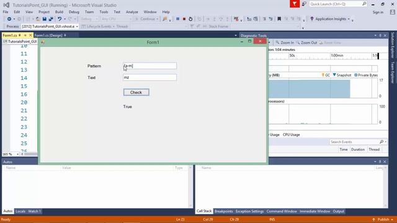
Task: Toggle GC markers in the memory graph legend
Action: 326,75
